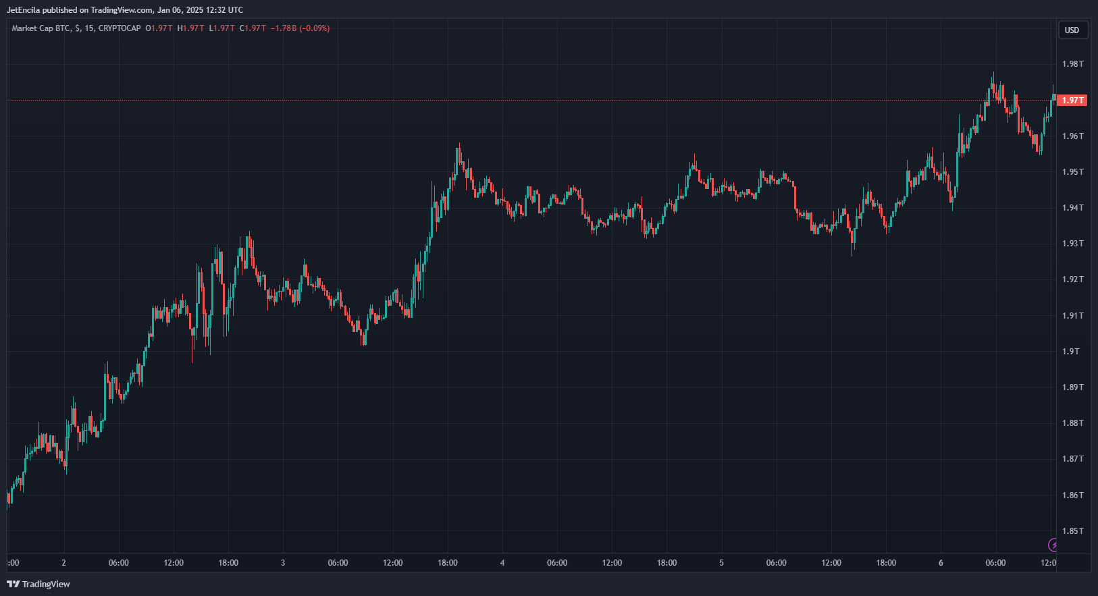Image resolution: width=1098 pixels, height=596 pixels.
Task: Open the USD currency selector
Action: pos(1072,30)
